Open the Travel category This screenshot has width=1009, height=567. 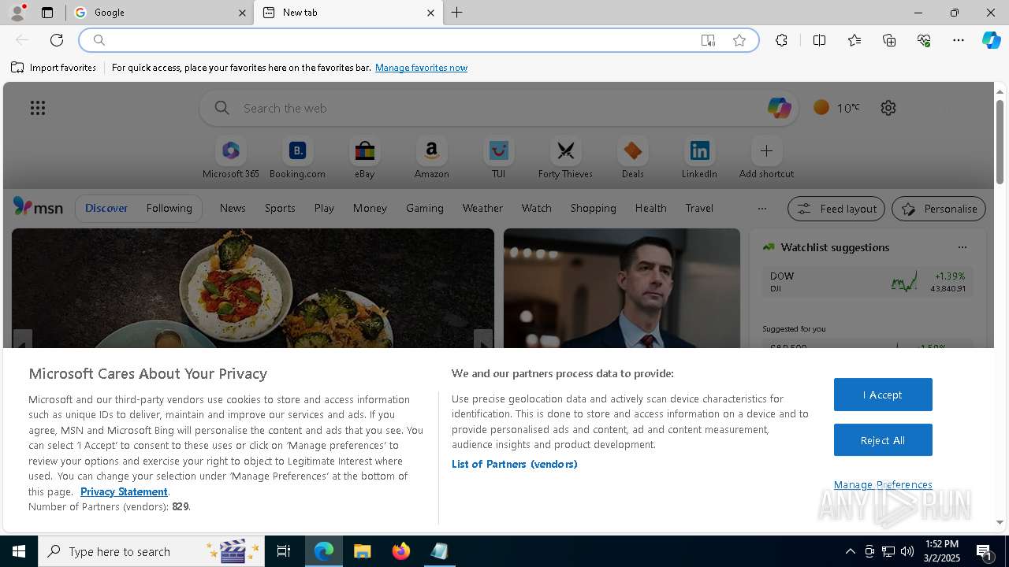[x=699, y=208]
